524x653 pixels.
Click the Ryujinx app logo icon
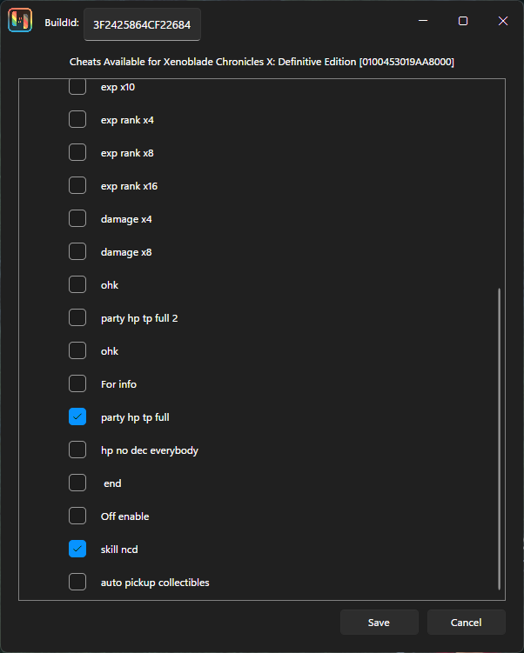pyautogui.click(x=20, y=20)
